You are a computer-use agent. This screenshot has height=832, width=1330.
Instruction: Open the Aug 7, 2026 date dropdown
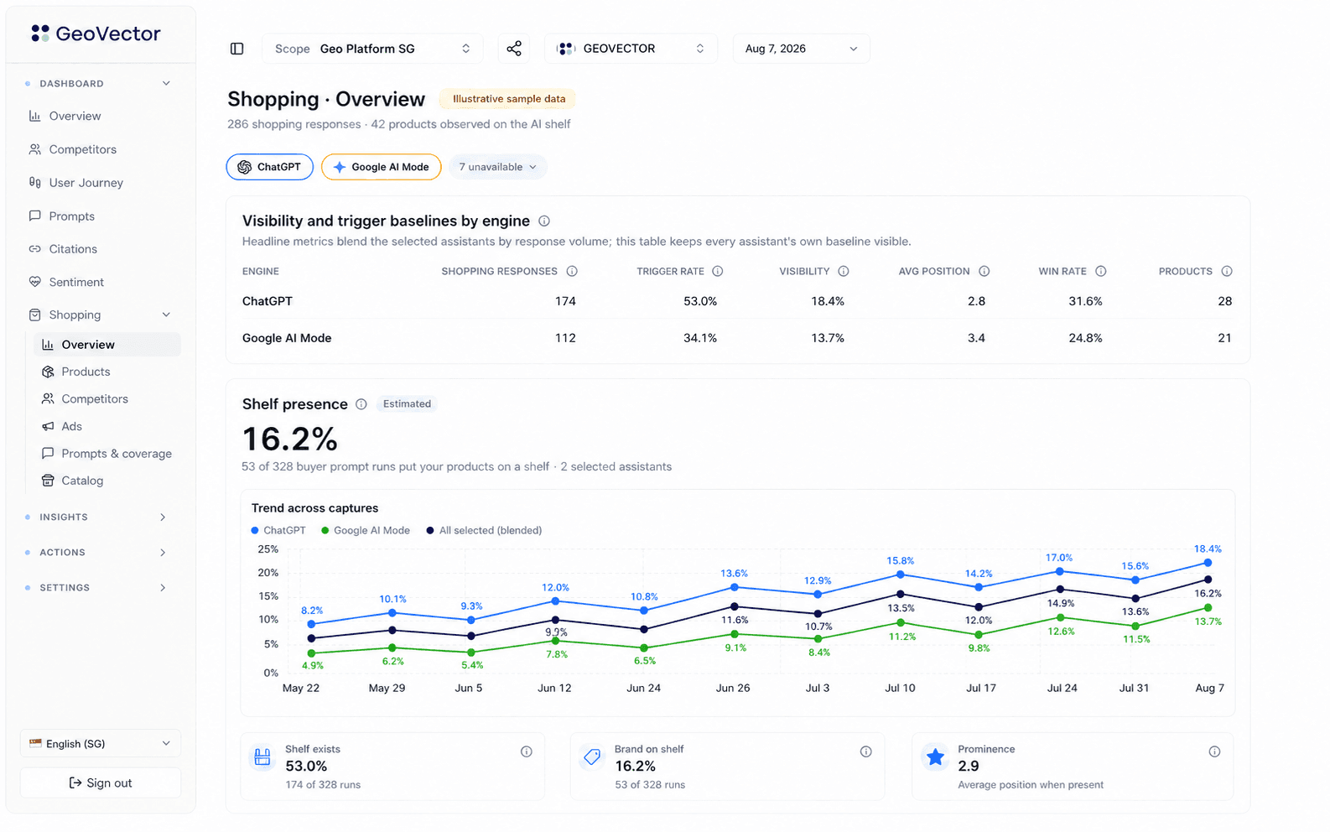tap(802, 49)
